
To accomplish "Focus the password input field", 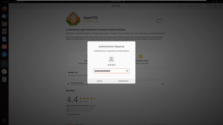I will pos(111,71).
